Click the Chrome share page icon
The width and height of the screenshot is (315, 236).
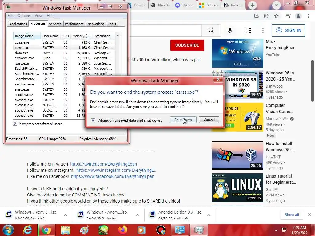[266, 16]
